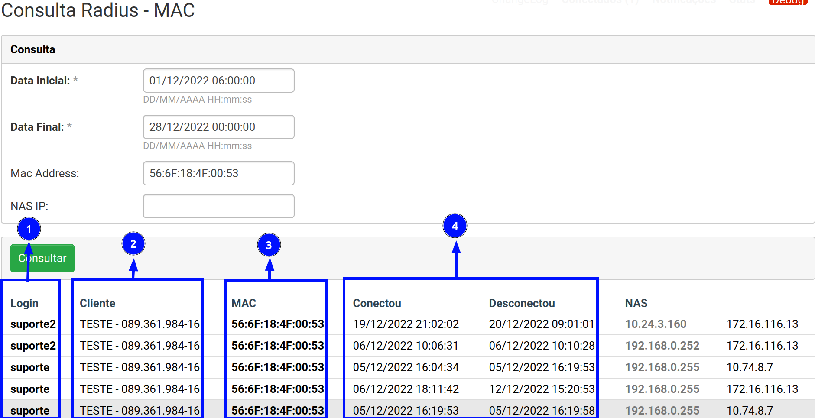This screenshot has height=418, width=815.
Task: Open NAS link 192.168.0.252
Action: point(662,346)
